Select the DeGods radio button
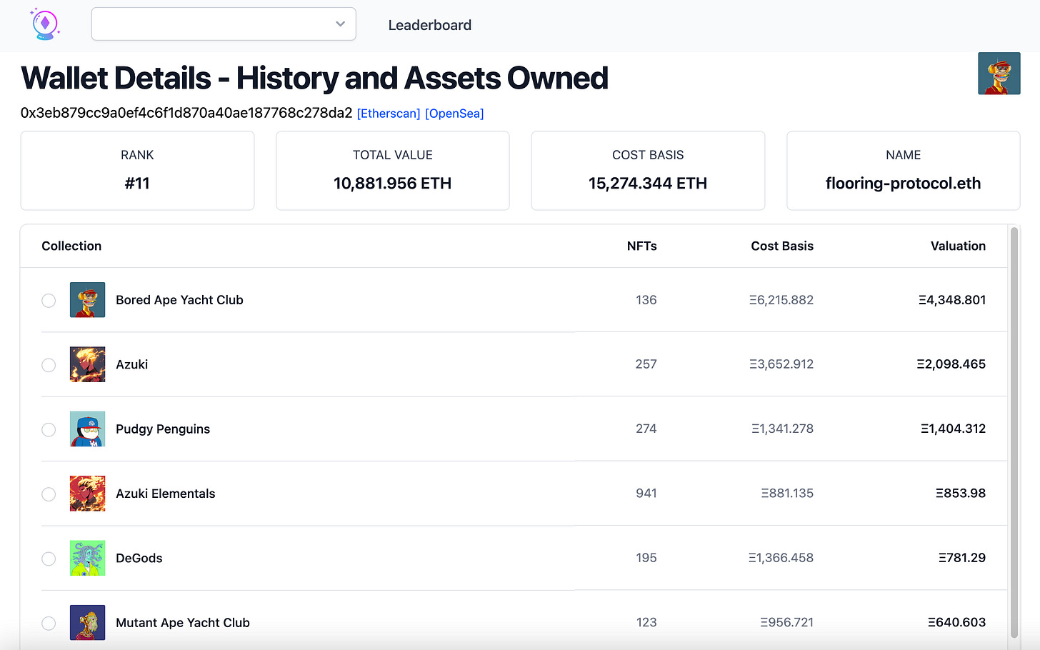The width and height of the screenshot is (1040, 650). tap(49, 559)
